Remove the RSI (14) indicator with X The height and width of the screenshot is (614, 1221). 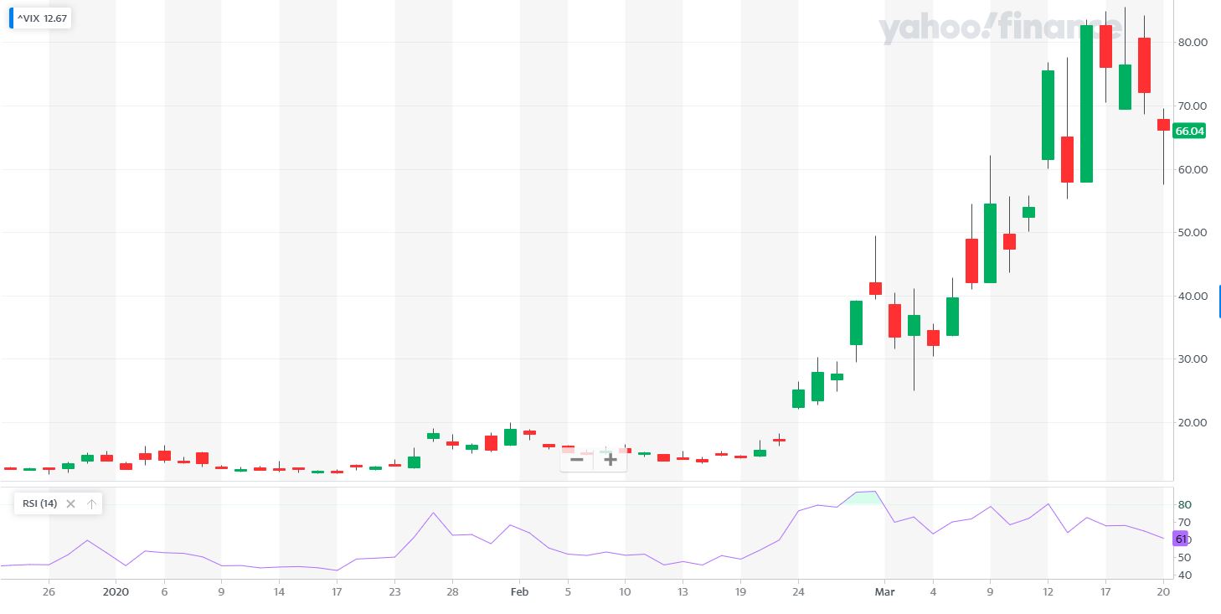click(71, 503)
